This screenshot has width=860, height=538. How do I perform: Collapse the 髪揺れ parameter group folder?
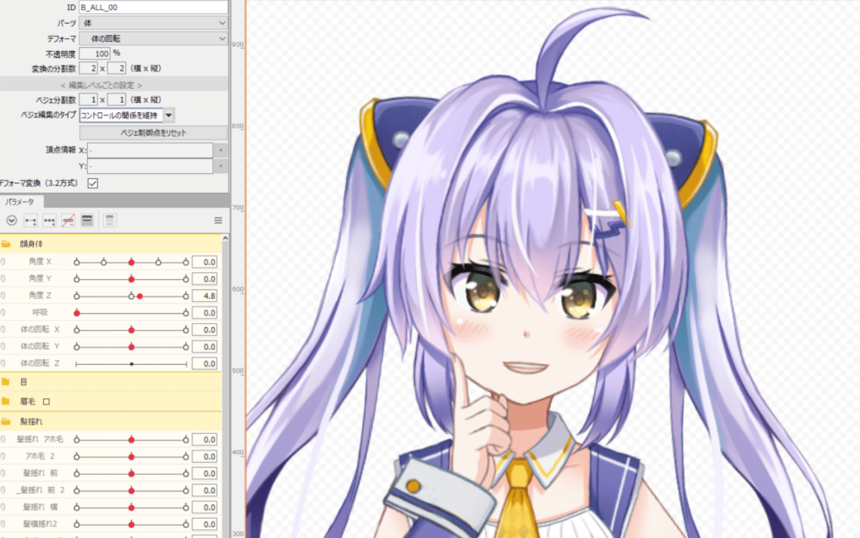(x=5, y=422)
